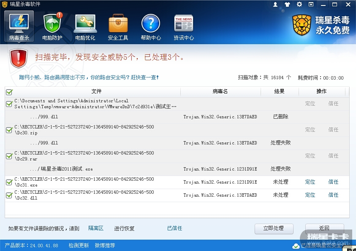Click the router security promo link
The width and height of the screenshot is (356, 251).
tap(89, 77)
